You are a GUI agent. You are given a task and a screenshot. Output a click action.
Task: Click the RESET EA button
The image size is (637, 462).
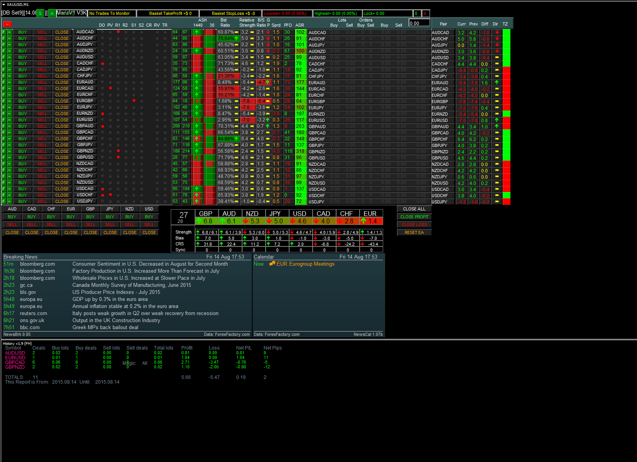coord(414,232)
